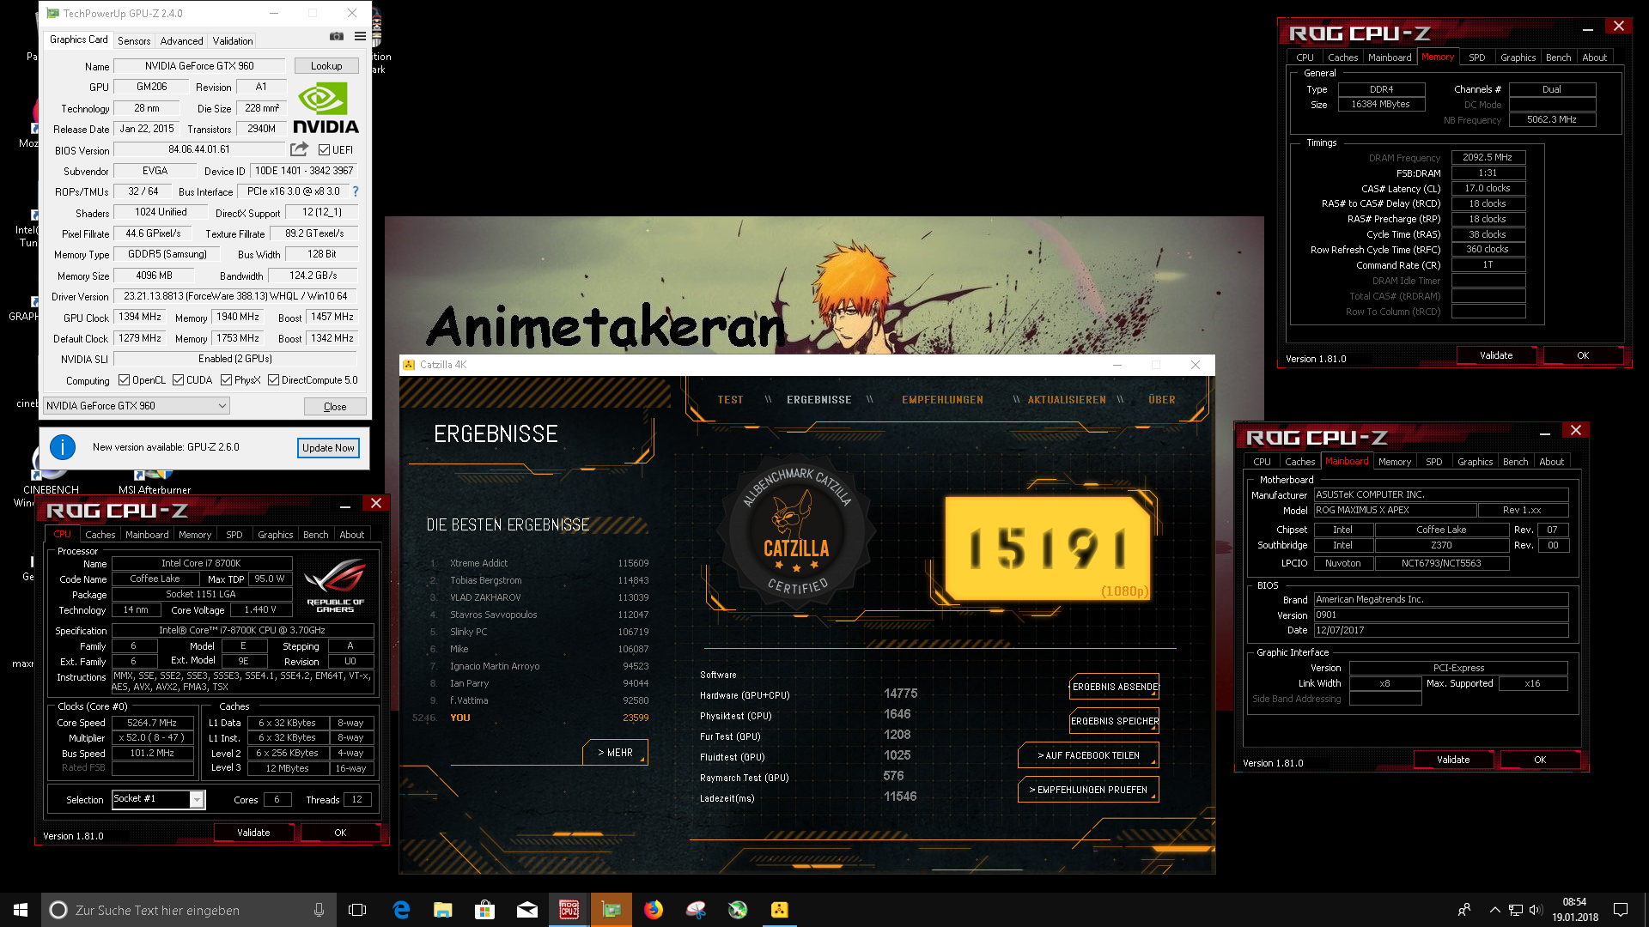The width and height of the screenshot is (1649, 927).
Task: Open the AKTUALISIEREN tab in Catzilla
Action: 1067,400
